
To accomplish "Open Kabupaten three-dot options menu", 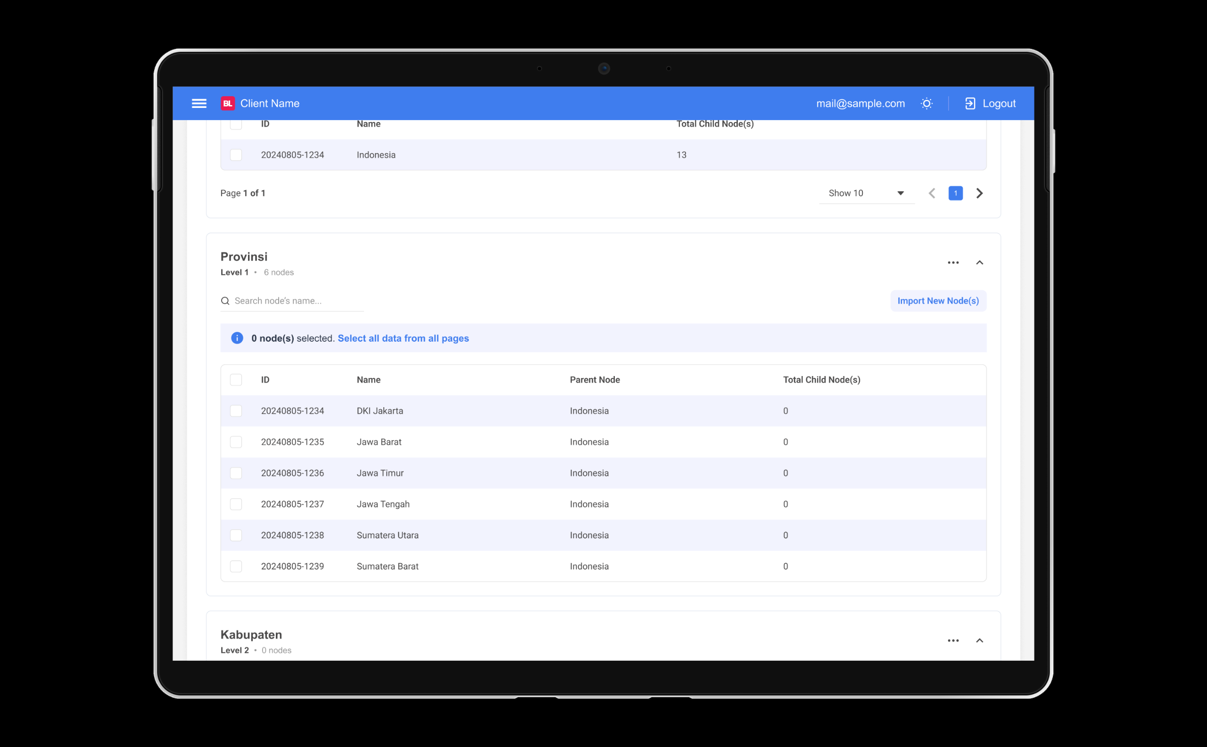I will (x=953, y=640).
